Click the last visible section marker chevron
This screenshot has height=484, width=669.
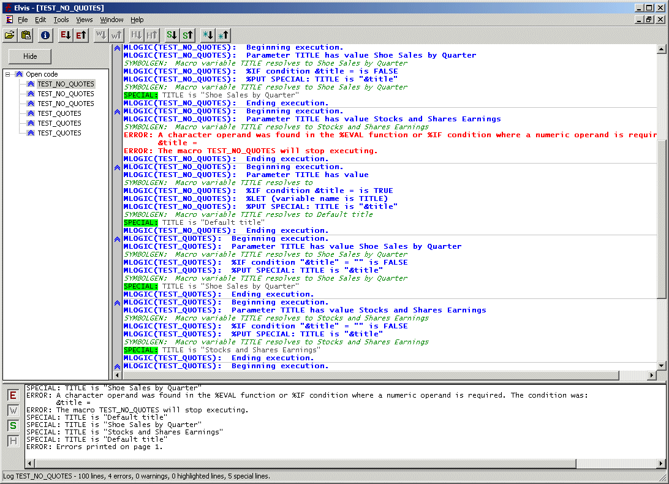118,366
